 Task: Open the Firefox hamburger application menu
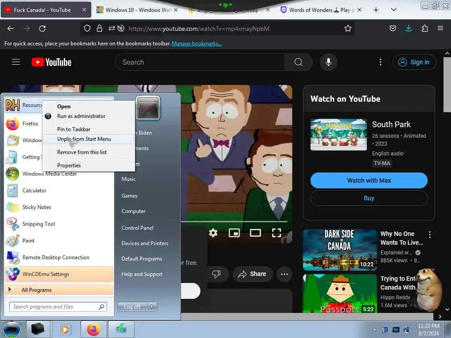click(440, 28)
